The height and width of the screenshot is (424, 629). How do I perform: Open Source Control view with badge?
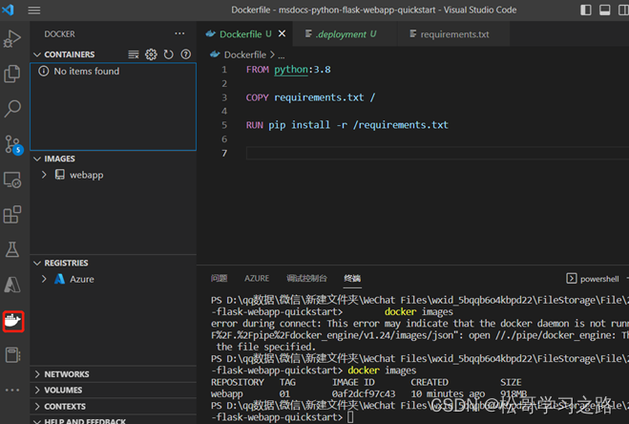12,144
